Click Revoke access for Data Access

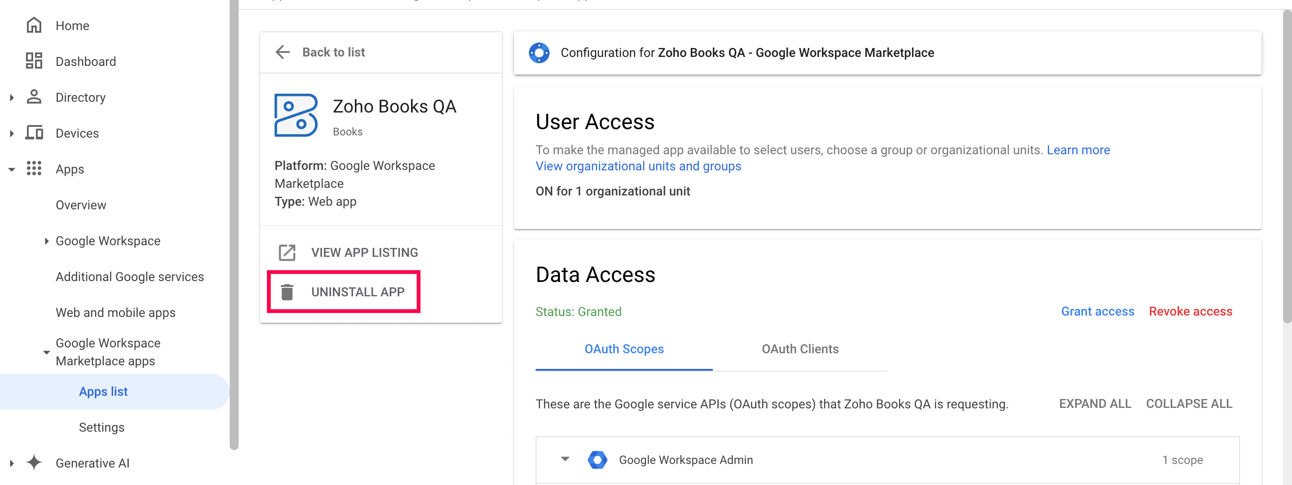[x=1191, y=311]
